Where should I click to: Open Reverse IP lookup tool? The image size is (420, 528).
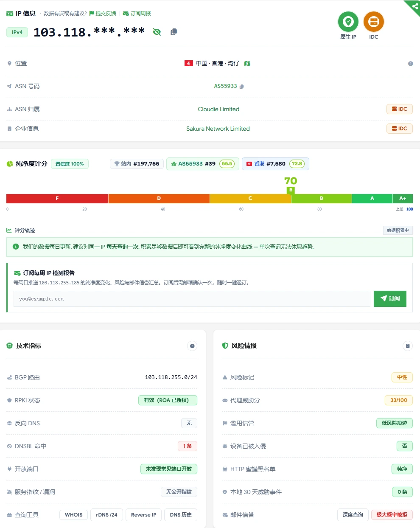coord(144,515)
